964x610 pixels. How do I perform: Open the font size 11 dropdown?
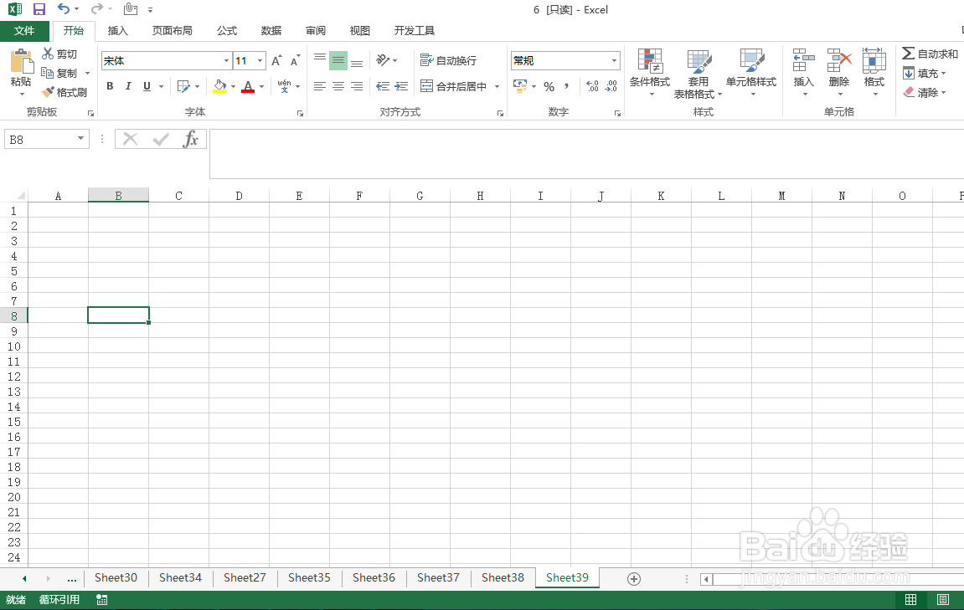pyautogui.click(x=260, y=60)
